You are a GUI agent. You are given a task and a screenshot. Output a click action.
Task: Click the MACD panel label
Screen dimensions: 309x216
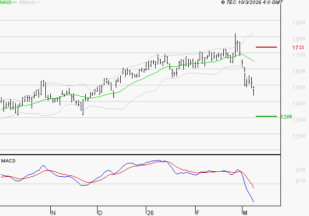pyautogui.click(x=8, y=161)
